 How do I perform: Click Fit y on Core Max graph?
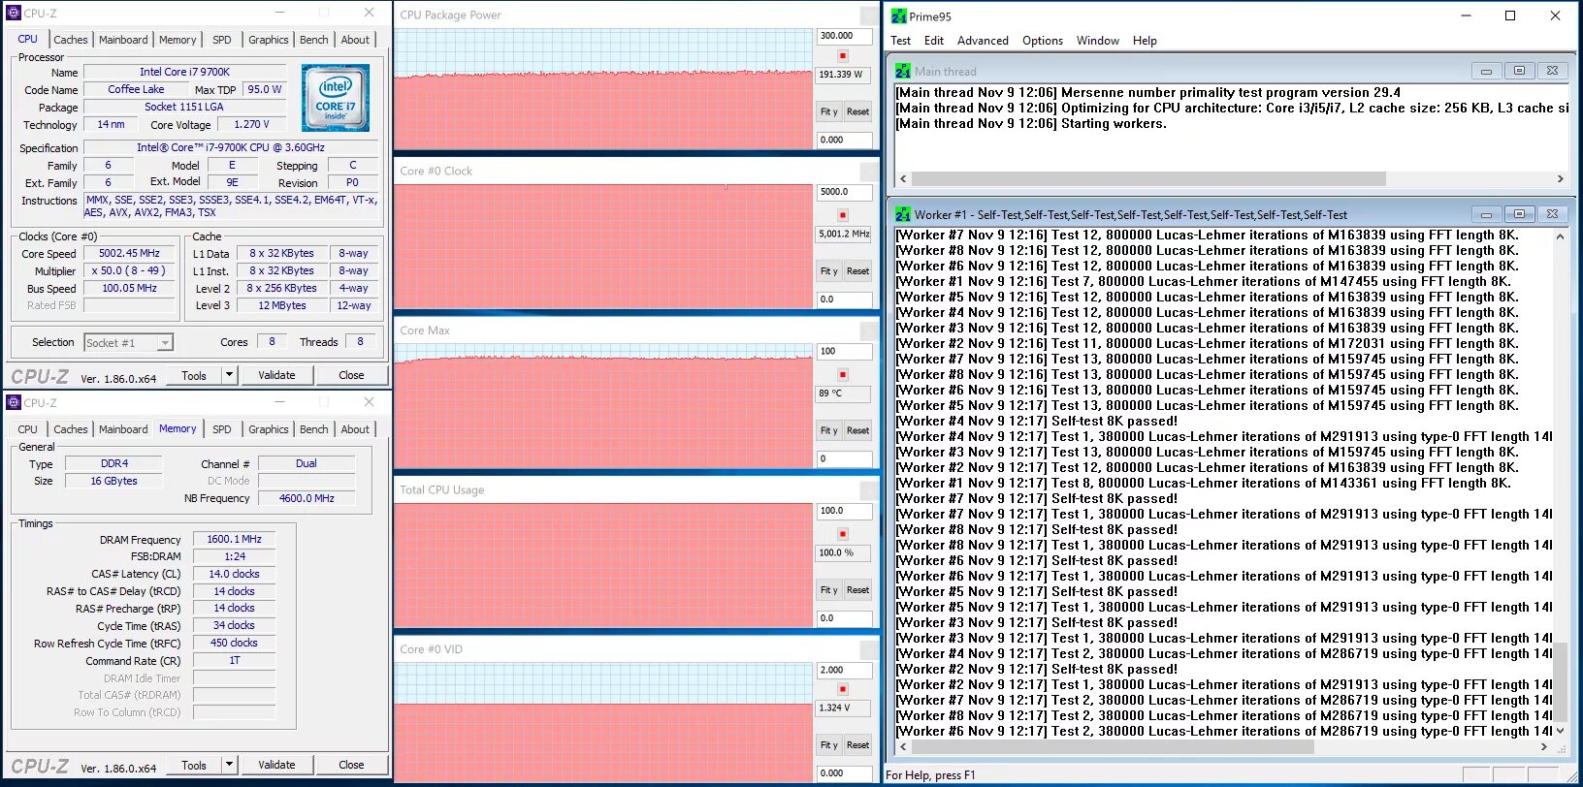pyautogui.click(x=829, y=430)
